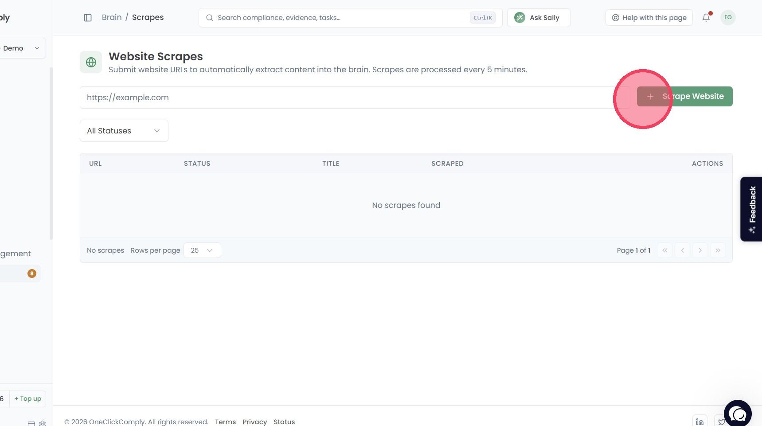The image size is (762, 426).
Task: Go to next page of scrapes
Action: tap(700, 250)
